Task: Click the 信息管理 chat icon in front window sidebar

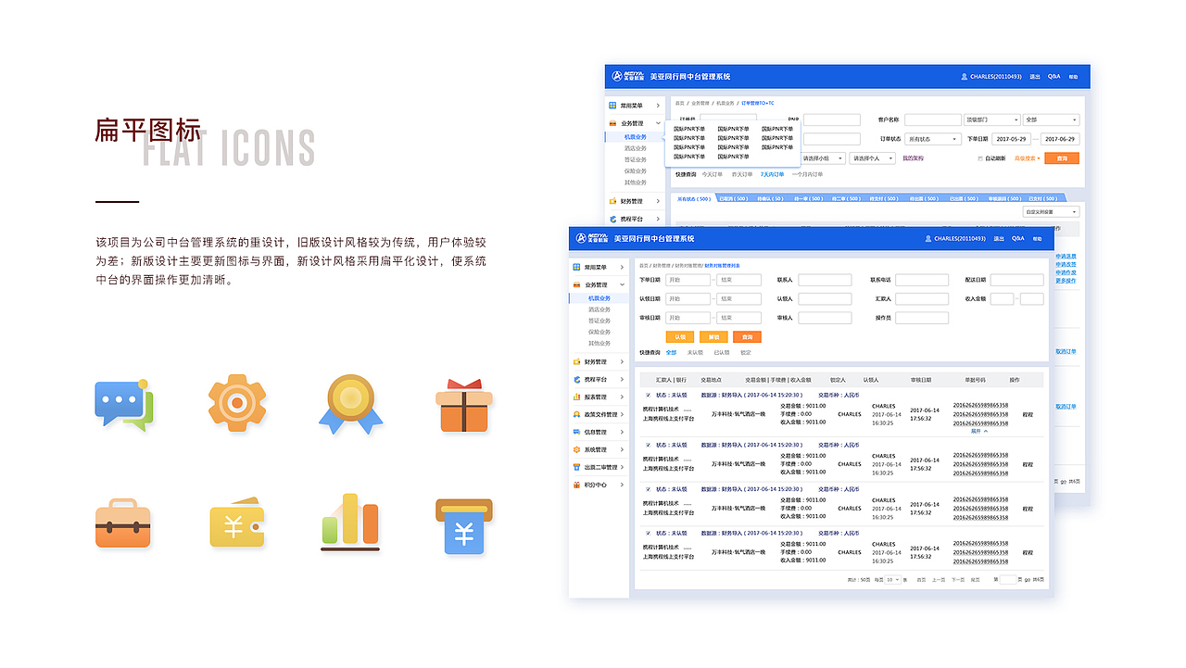Action: (x=577, y=432)
